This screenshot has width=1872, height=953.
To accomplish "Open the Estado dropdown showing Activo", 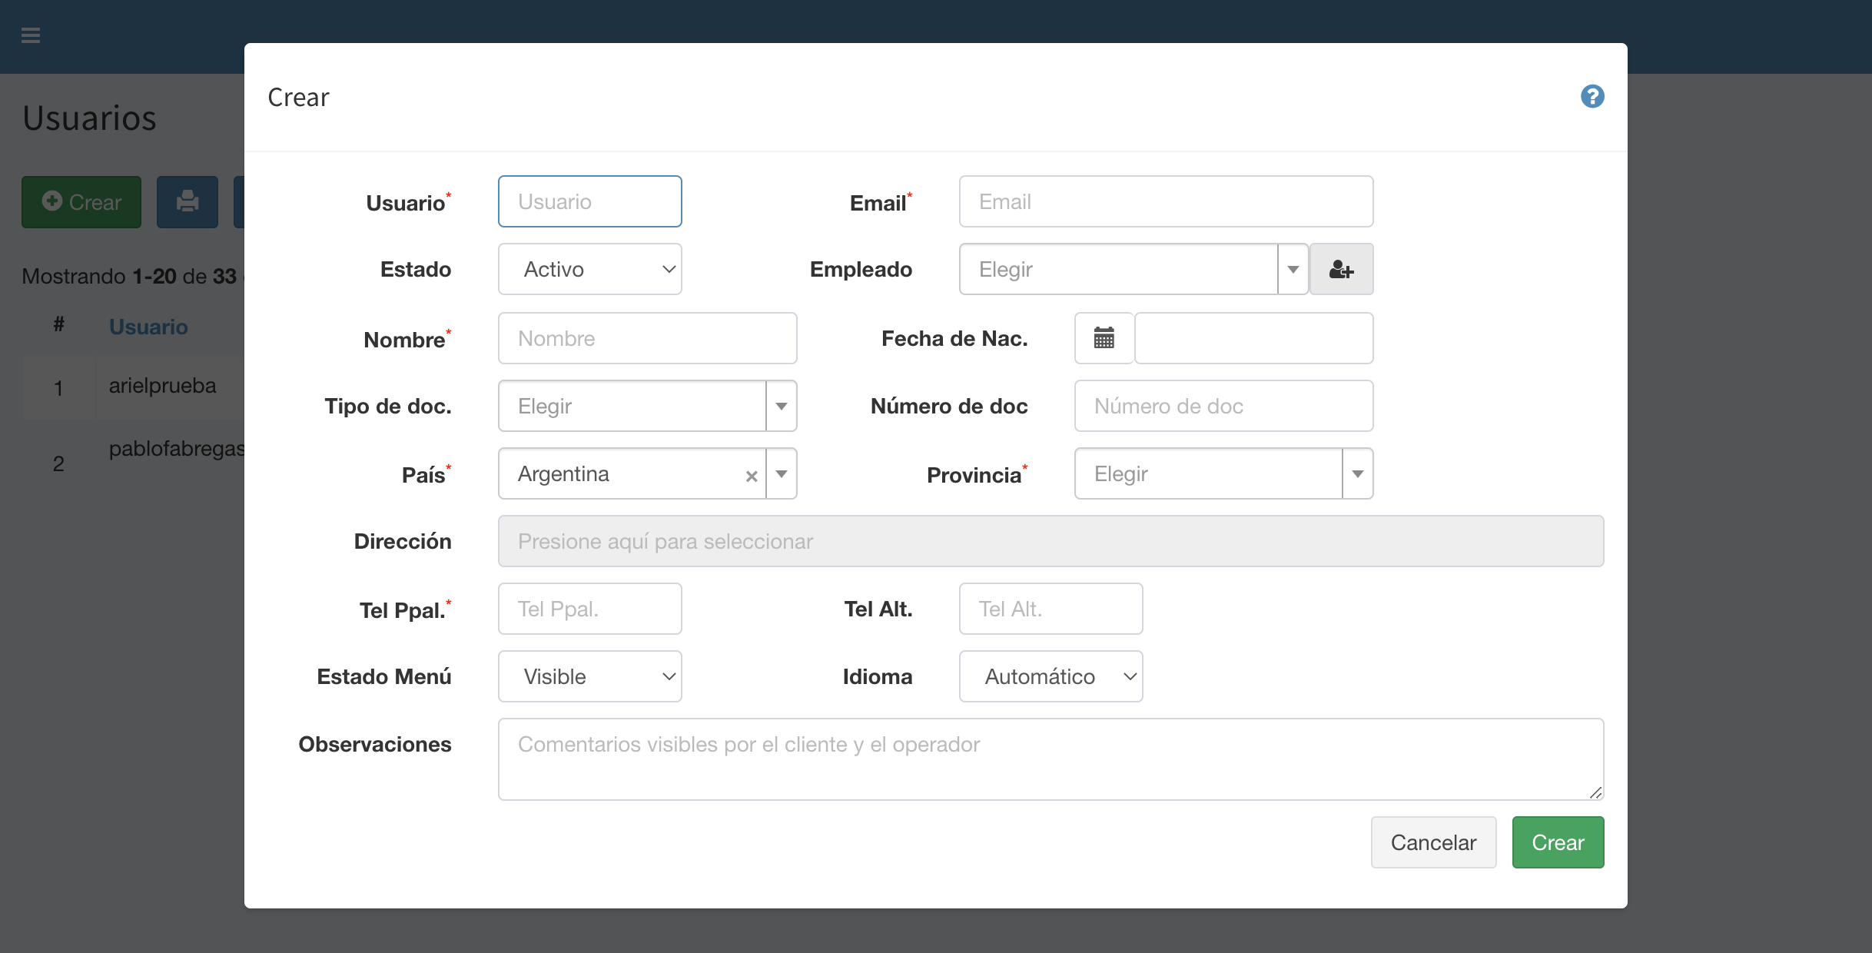I will point(589,270).
